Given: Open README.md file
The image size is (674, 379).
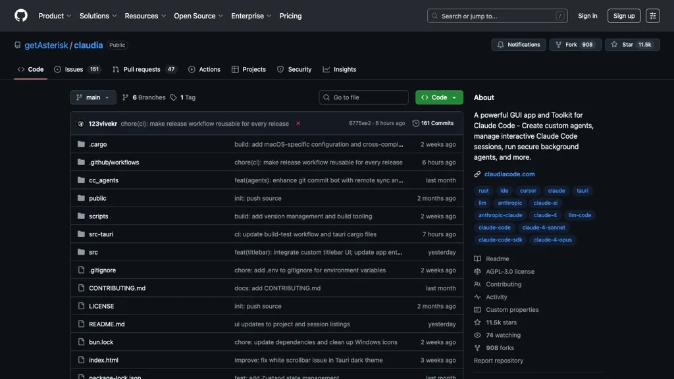Looking at the screenshot, I should tap(107, 324).
